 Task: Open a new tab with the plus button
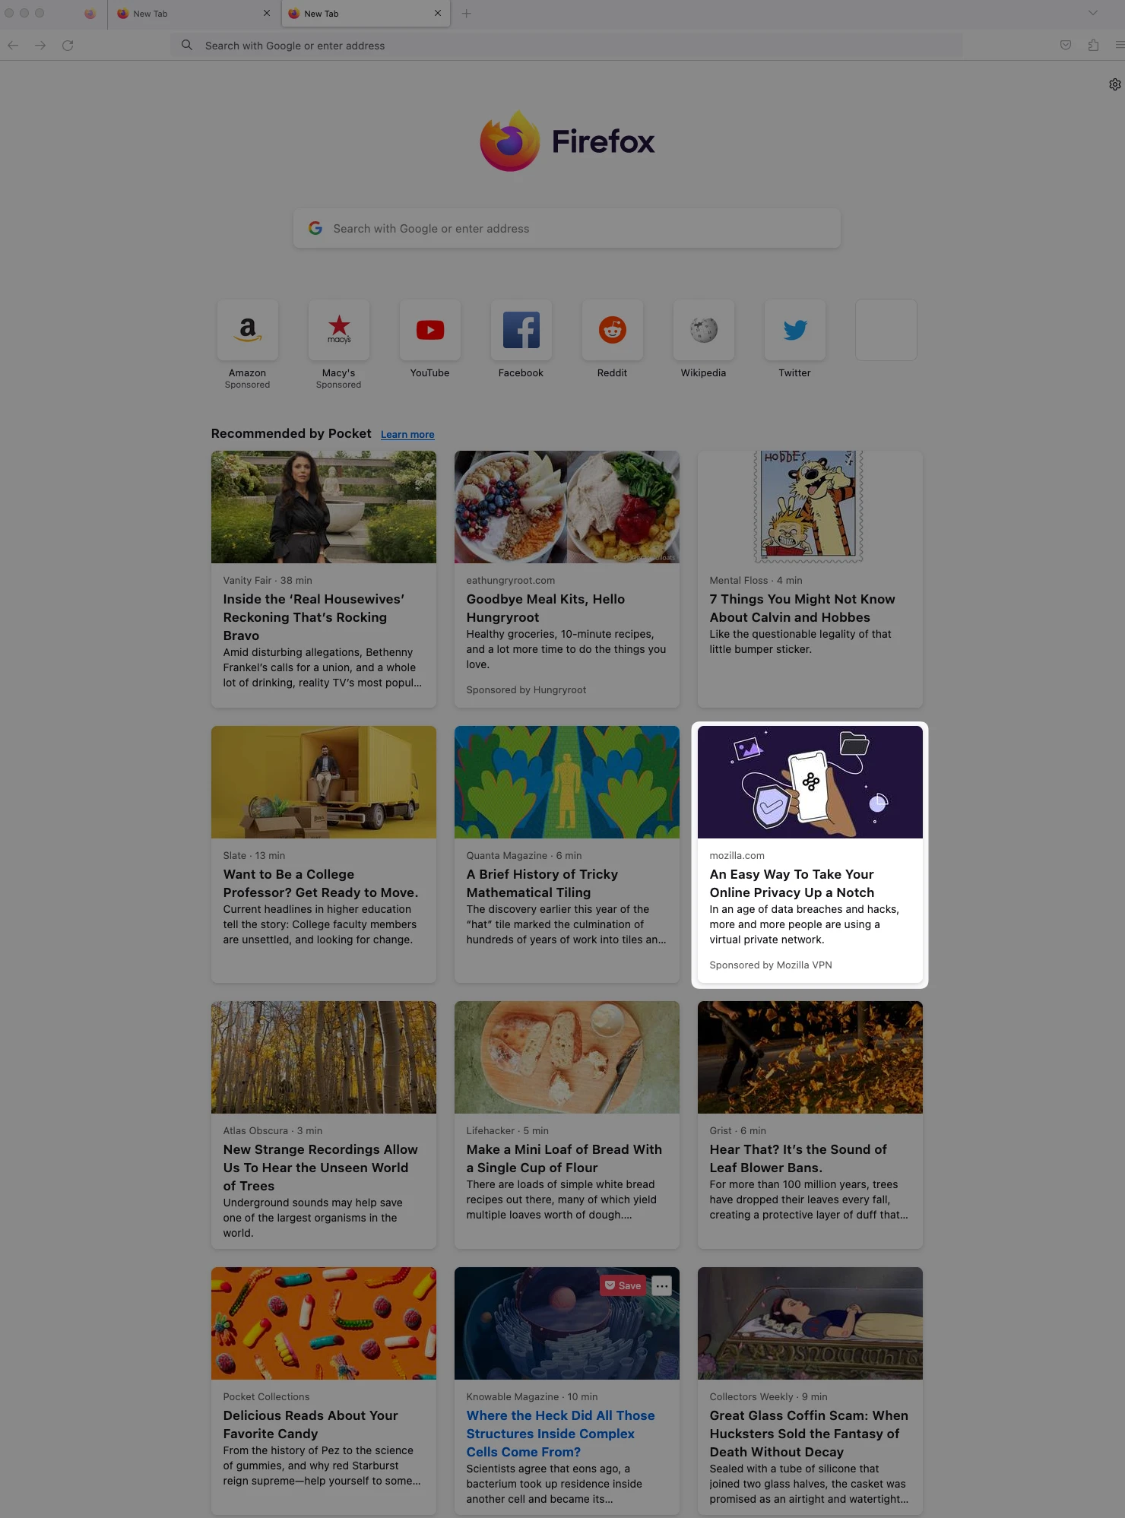point(467,14)
